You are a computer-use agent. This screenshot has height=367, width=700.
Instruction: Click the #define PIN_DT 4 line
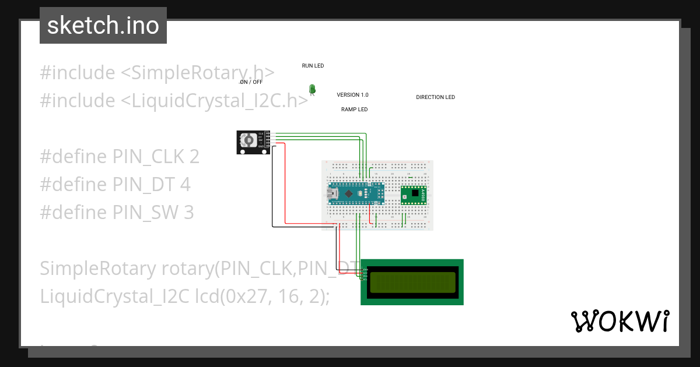click(x=115, y=185)
